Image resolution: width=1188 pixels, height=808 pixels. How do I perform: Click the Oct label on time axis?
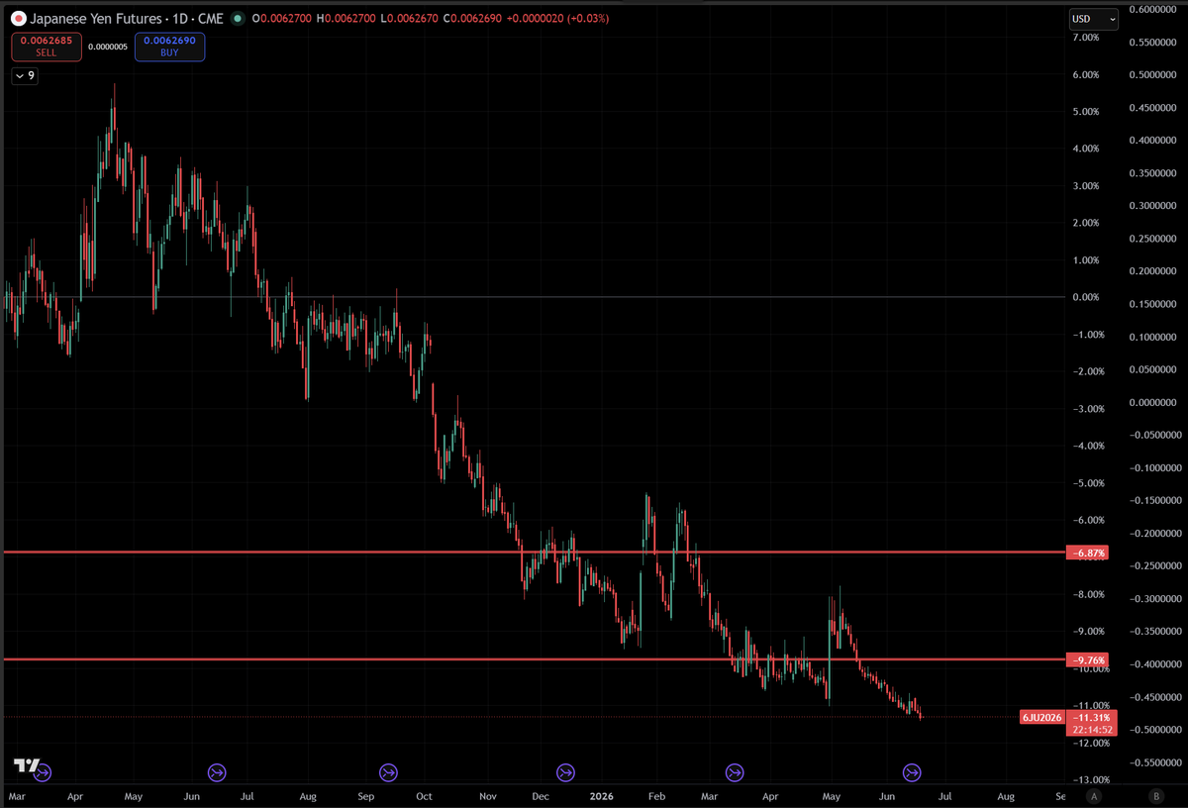[x=425, y=795]
